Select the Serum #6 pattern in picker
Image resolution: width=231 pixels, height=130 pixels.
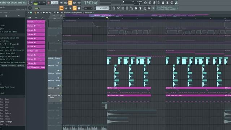pos(36,63)
